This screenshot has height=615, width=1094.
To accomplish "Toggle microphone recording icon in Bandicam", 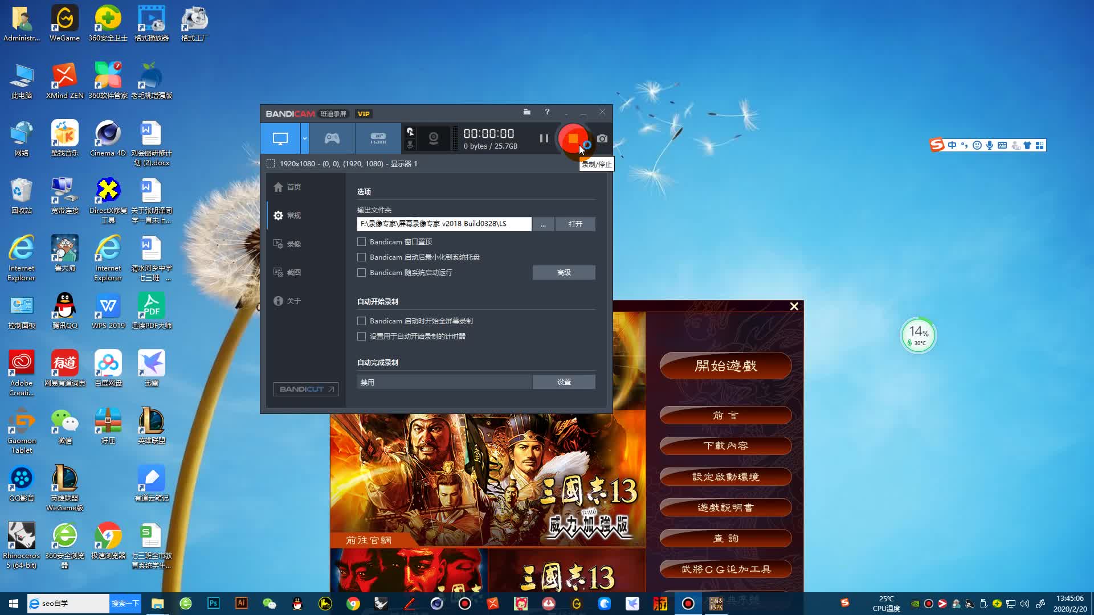I will (410, 145).
